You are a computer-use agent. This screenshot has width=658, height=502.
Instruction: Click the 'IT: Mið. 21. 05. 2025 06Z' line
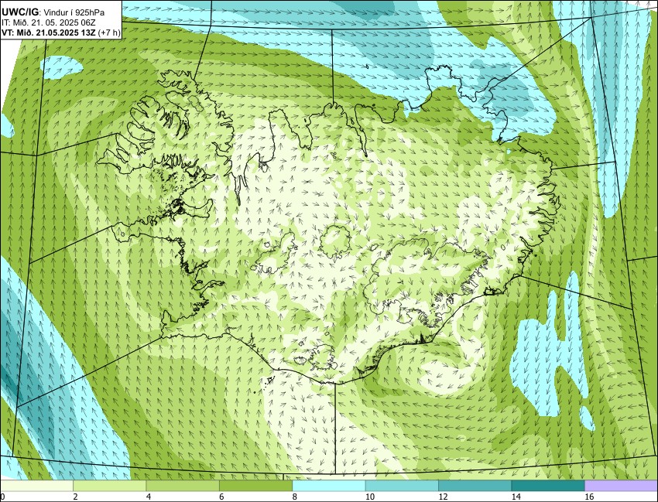coord(49,22)
